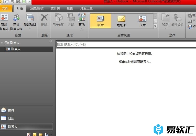This screenshot has width=196, height=136.
Task: Click the 删除 delete icon
Action: click(x=44, y=20)
